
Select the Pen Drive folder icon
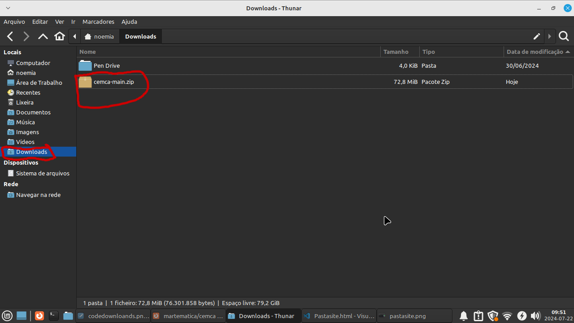(85, 65)
